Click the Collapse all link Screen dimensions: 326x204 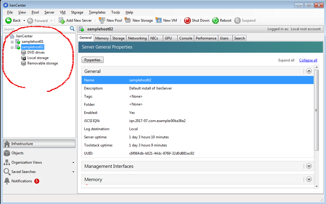[308, 60]
